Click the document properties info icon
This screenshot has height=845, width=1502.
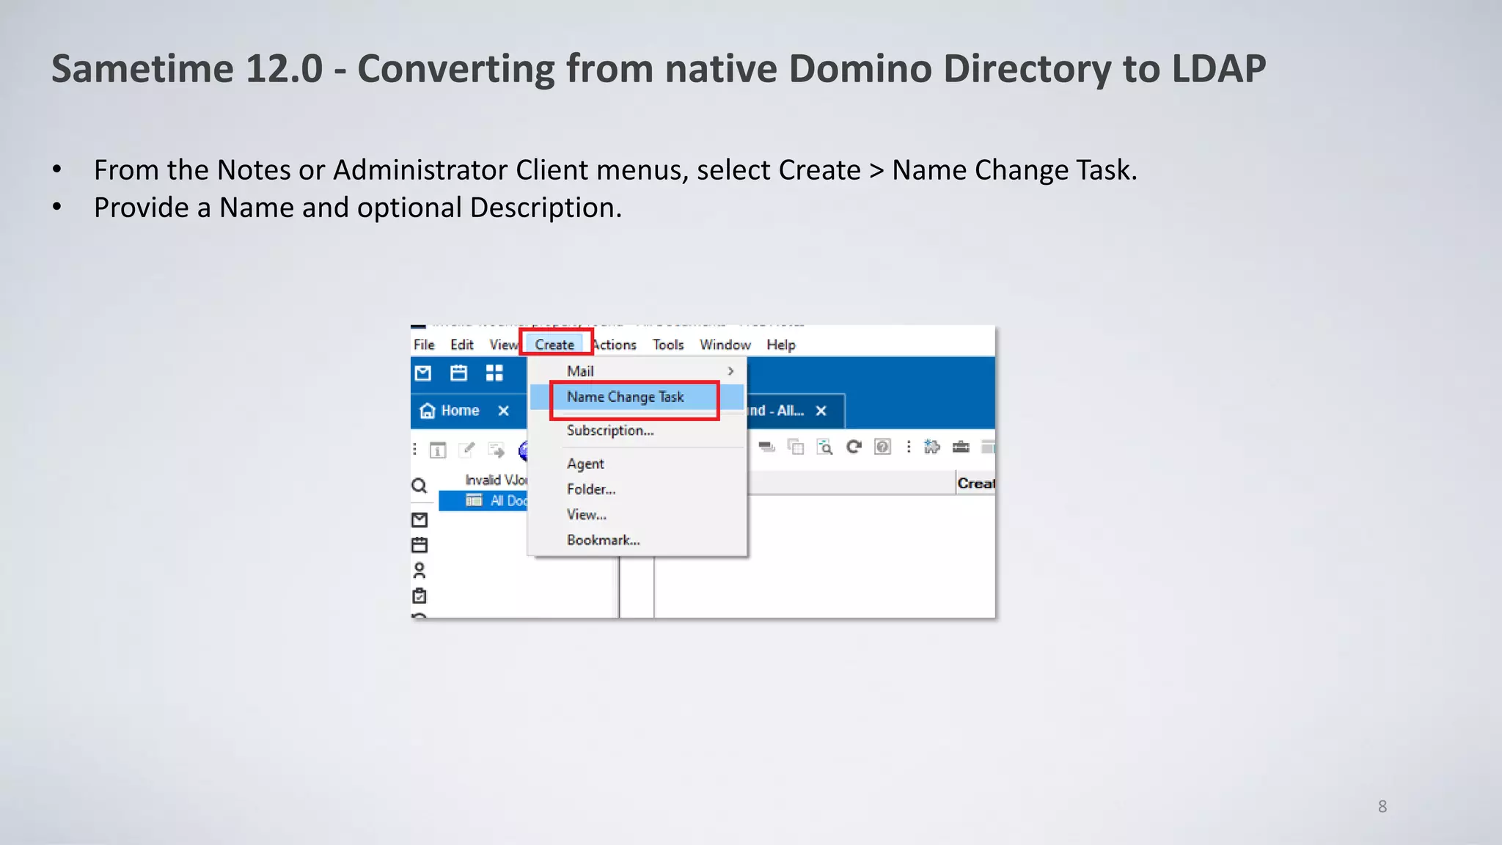(x=438, y=450)
